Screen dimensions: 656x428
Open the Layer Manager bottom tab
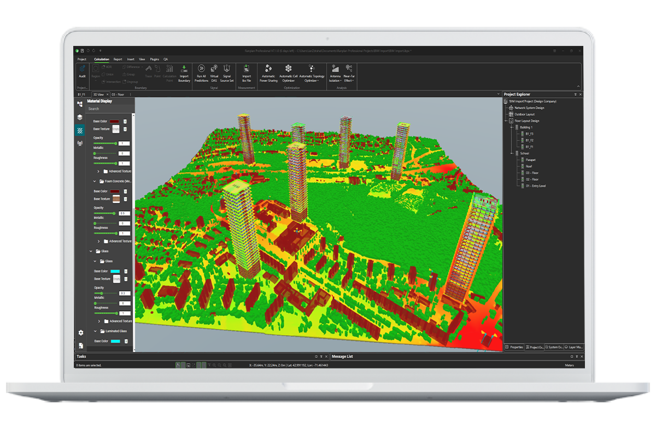(574, 347)
